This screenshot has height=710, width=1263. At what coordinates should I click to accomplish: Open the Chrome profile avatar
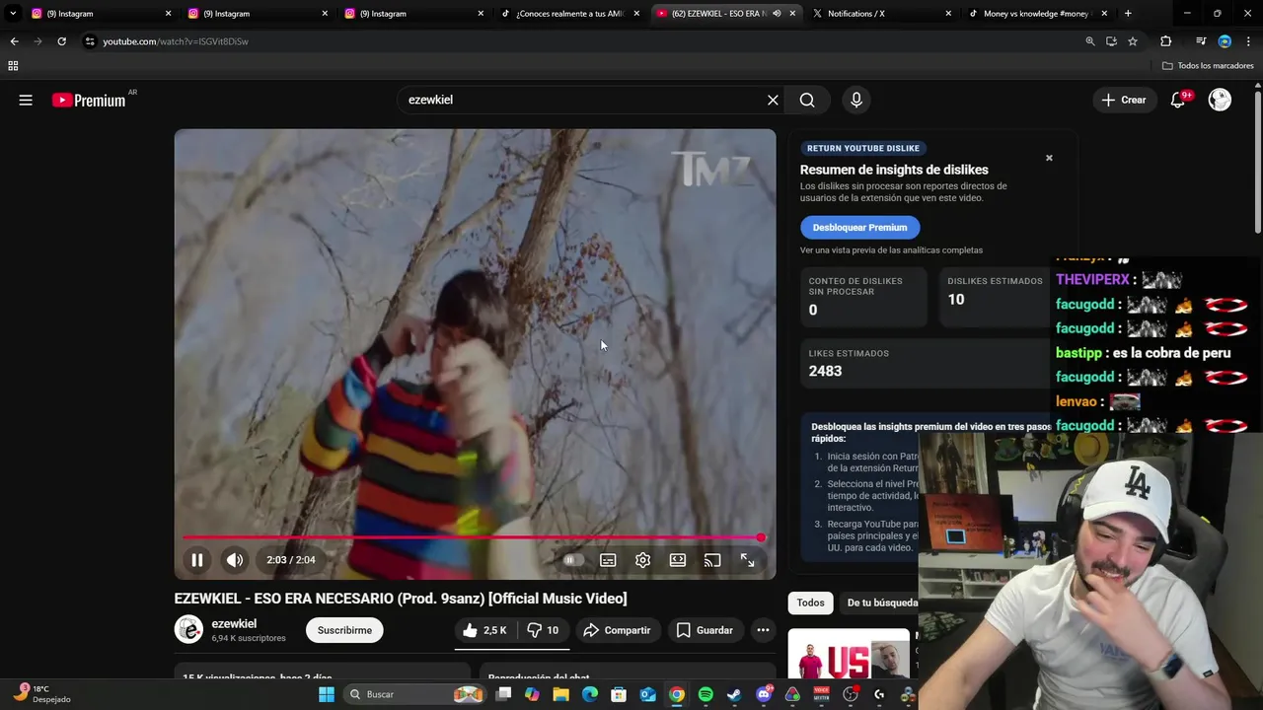pos(1225,41)
